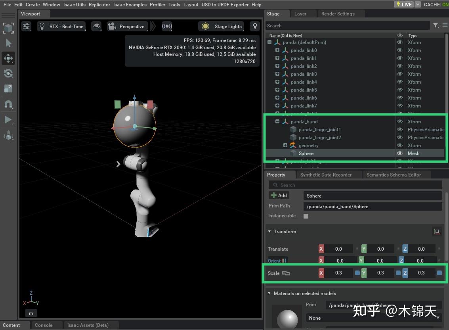The height and width of the screenshot is (330, 449).
Task: Hide panda_link3 using its eye toggle
Action: [399, 74]
